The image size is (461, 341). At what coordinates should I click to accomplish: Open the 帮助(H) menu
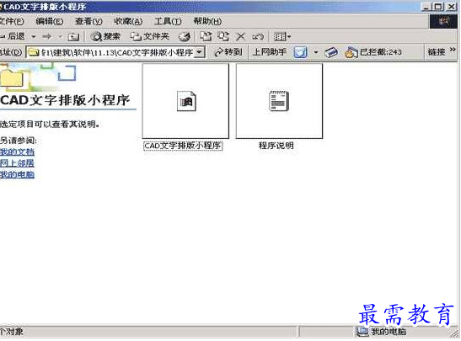tap(207, 21)
